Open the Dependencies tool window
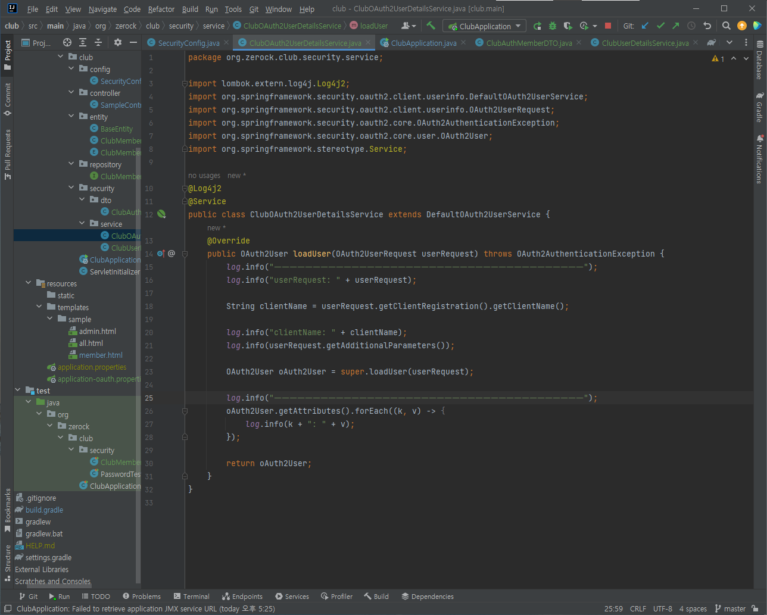This screenshot has width=767, height=615. point(428,596)
